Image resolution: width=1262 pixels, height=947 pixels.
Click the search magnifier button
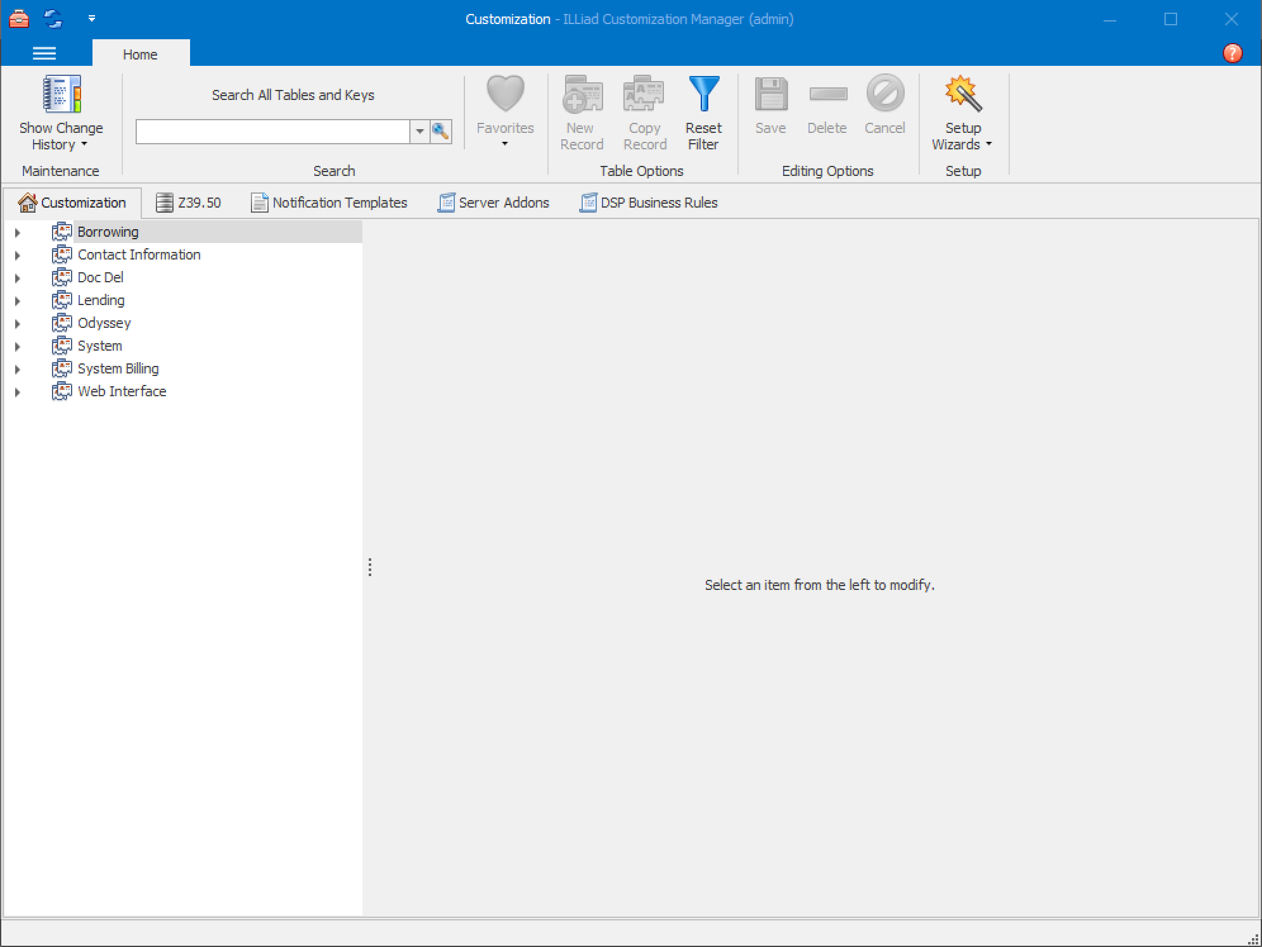coord(440,132)
